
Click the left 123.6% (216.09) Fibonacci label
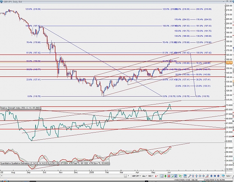(x=33, y=9)
